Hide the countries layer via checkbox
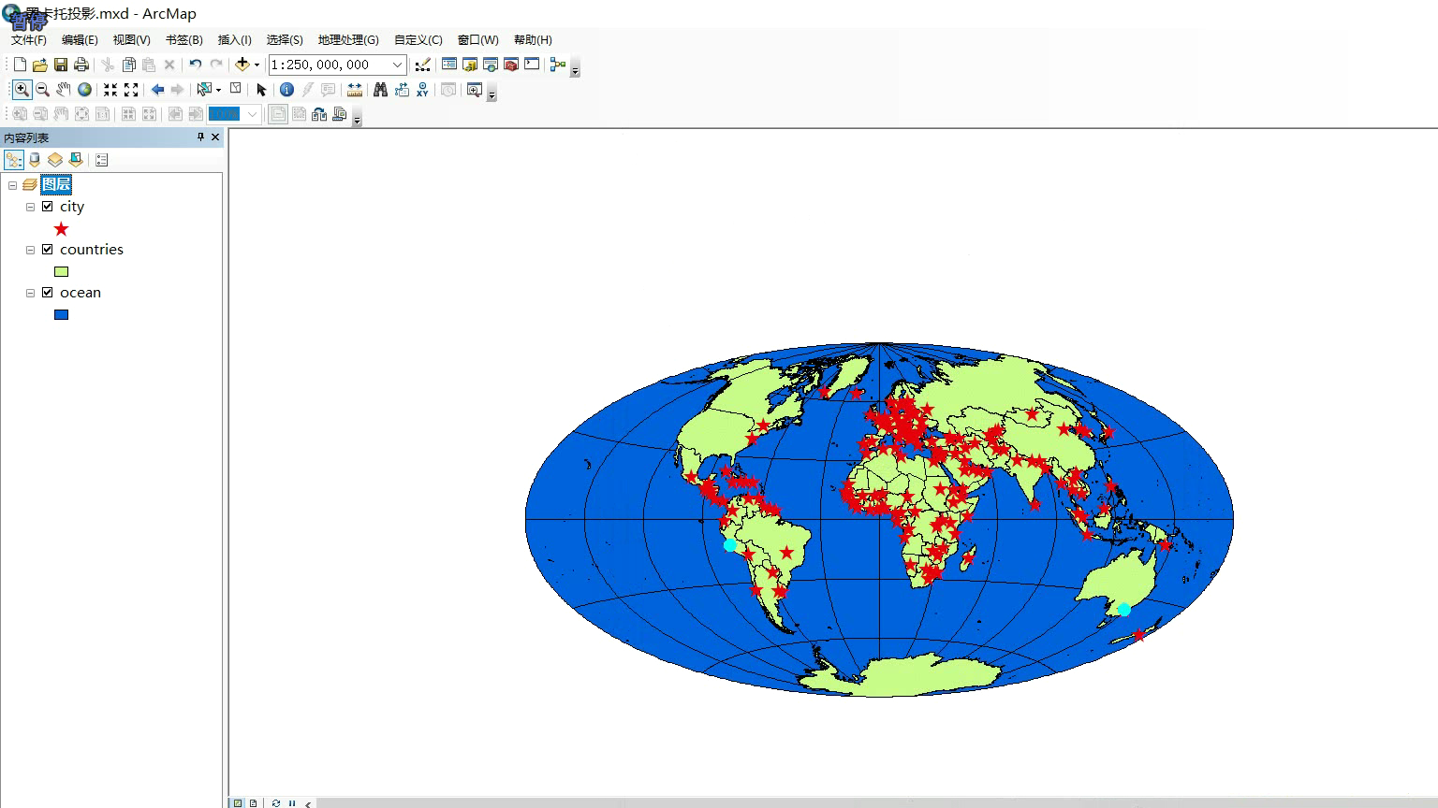 tap(48, 250)
